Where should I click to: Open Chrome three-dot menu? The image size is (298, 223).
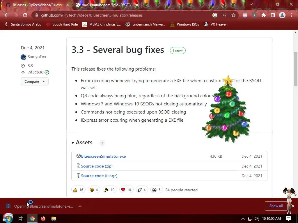tap(292, 15)
